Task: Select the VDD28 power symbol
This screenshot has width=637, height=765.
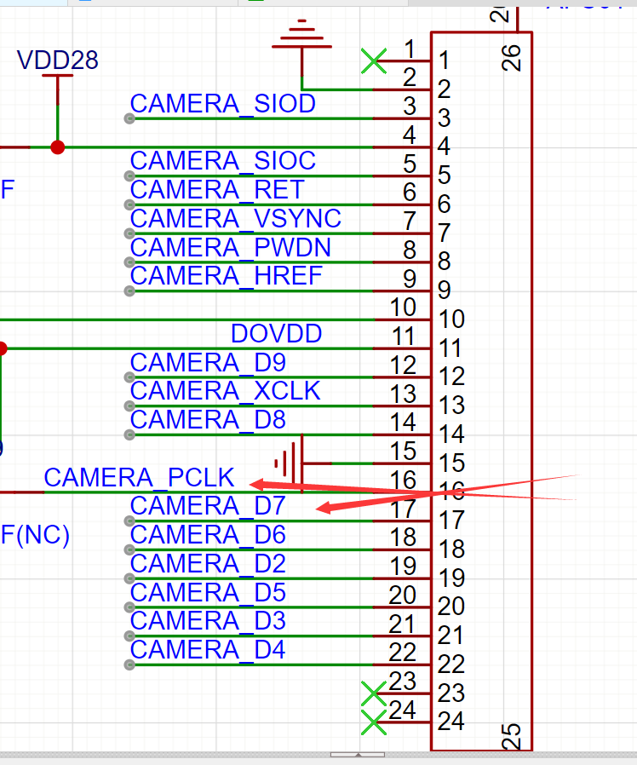Action: 57,61
